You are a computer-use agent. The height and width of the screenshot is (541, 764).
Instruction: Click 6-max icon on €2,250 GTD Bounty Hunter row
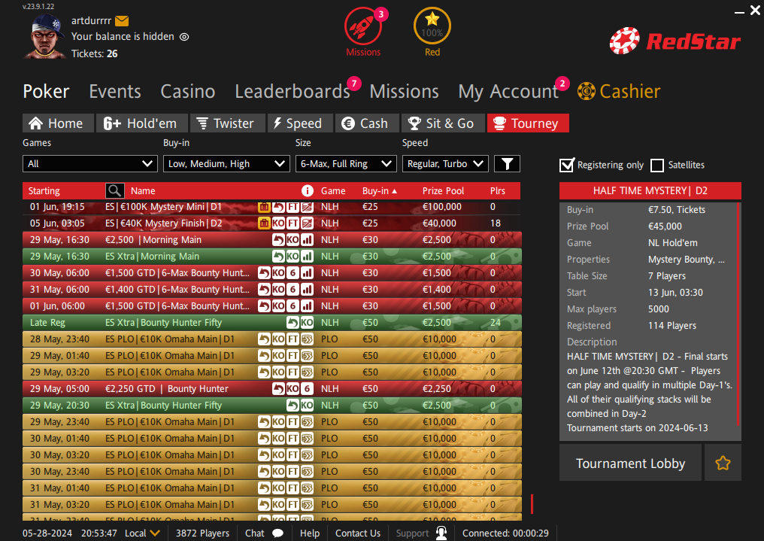point(307,389)
